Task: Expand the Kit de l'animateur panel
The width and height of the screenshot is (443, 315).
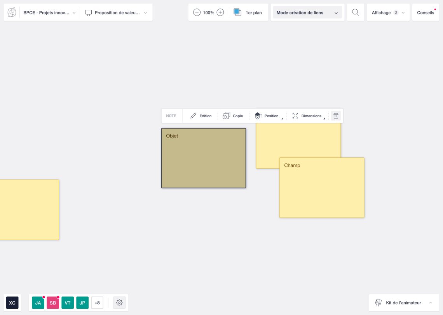Action: point(404,303)
